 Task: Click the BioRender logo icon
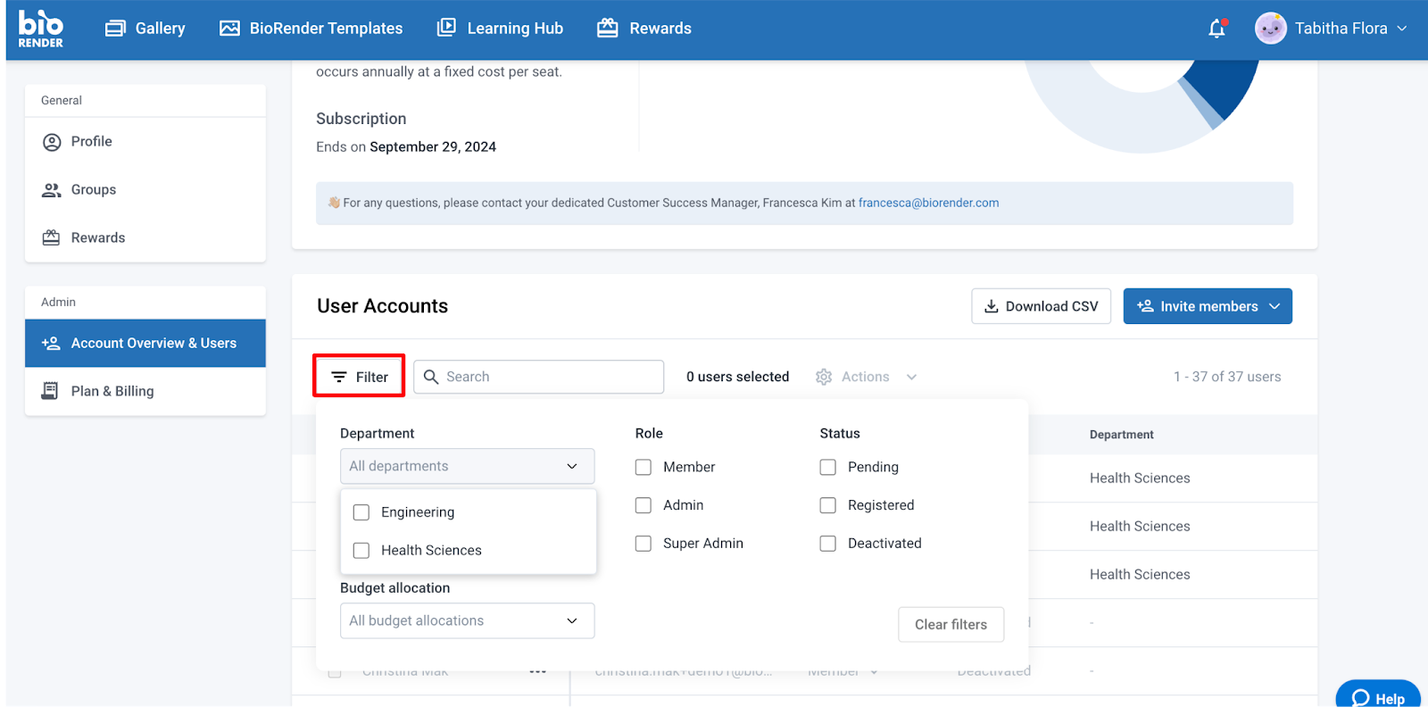coord(41,29)
